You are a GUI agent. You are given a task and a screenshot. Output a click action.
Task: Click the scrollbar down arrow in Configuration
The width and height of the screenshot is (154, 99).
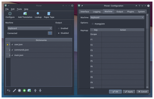click(147, 87)
